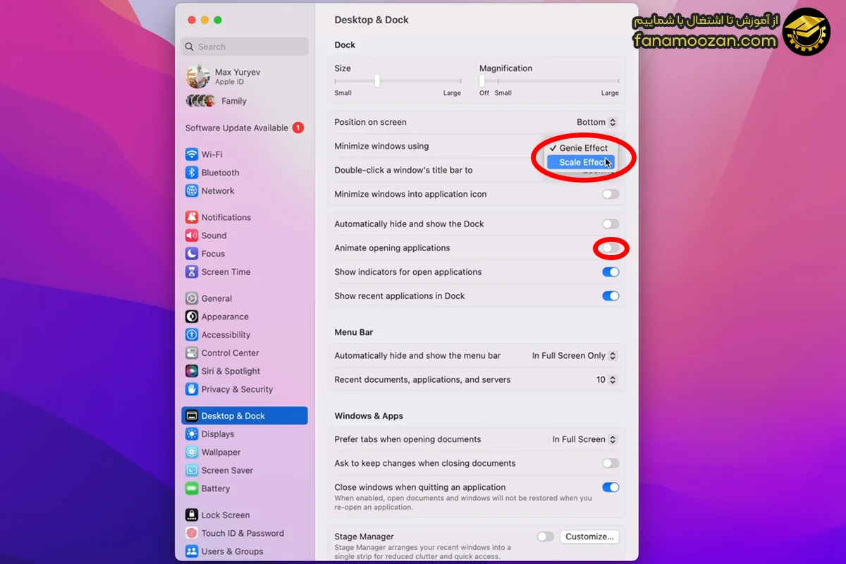
Task: Open the Position on screen Bottom dropdown
Action: 596,122
